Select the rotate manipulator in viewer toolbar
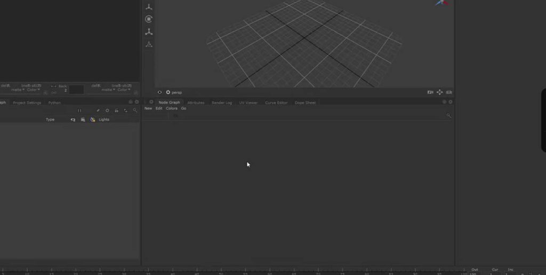Viewport: 546px width, 275px height. click(x=149, y=19)
